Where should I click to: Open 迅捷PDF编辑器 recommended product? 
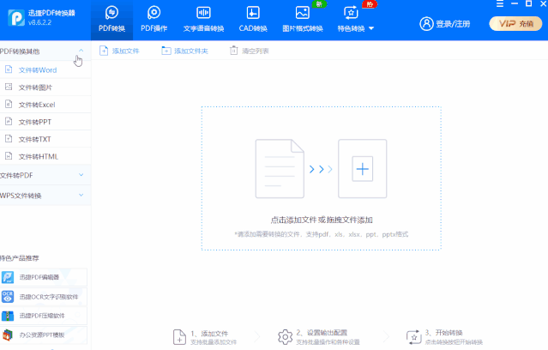(44, 277)
